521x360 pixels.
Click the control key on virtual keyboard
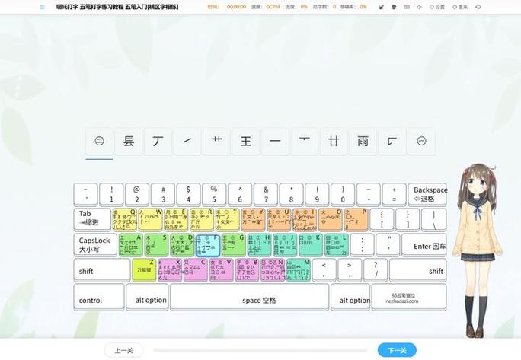point(99,298)
